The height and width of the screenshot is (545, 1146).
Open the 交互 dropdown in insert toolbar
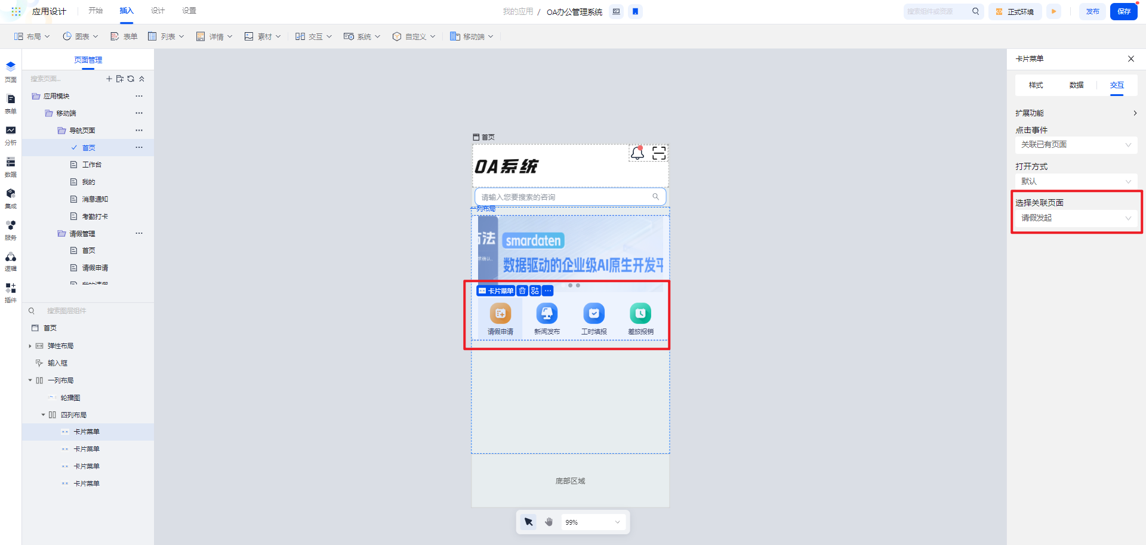pyautogui.click(x=314, y=36)
